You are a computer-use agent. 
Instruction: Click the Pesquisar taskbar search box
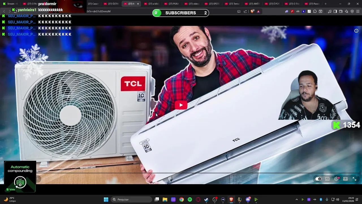click(x=131, y=199)
